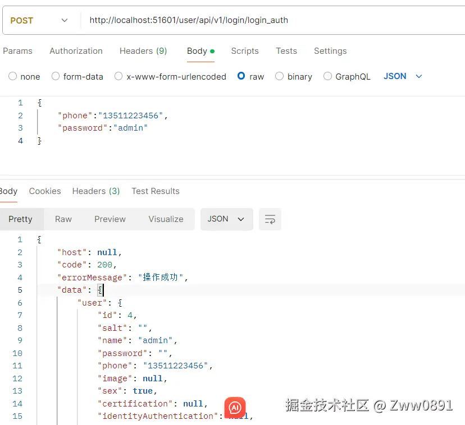Screen dimensions: 465x425
Task: Select the binary radio button
Action: tap(279, 76)
